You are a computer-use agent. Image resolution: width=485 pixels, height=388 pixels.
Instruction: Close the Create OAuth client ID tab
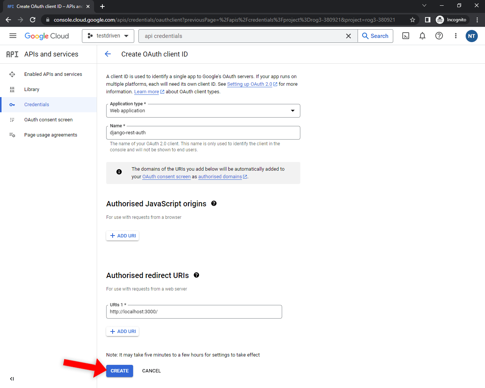pyautogui.click(x=88, y=6)
